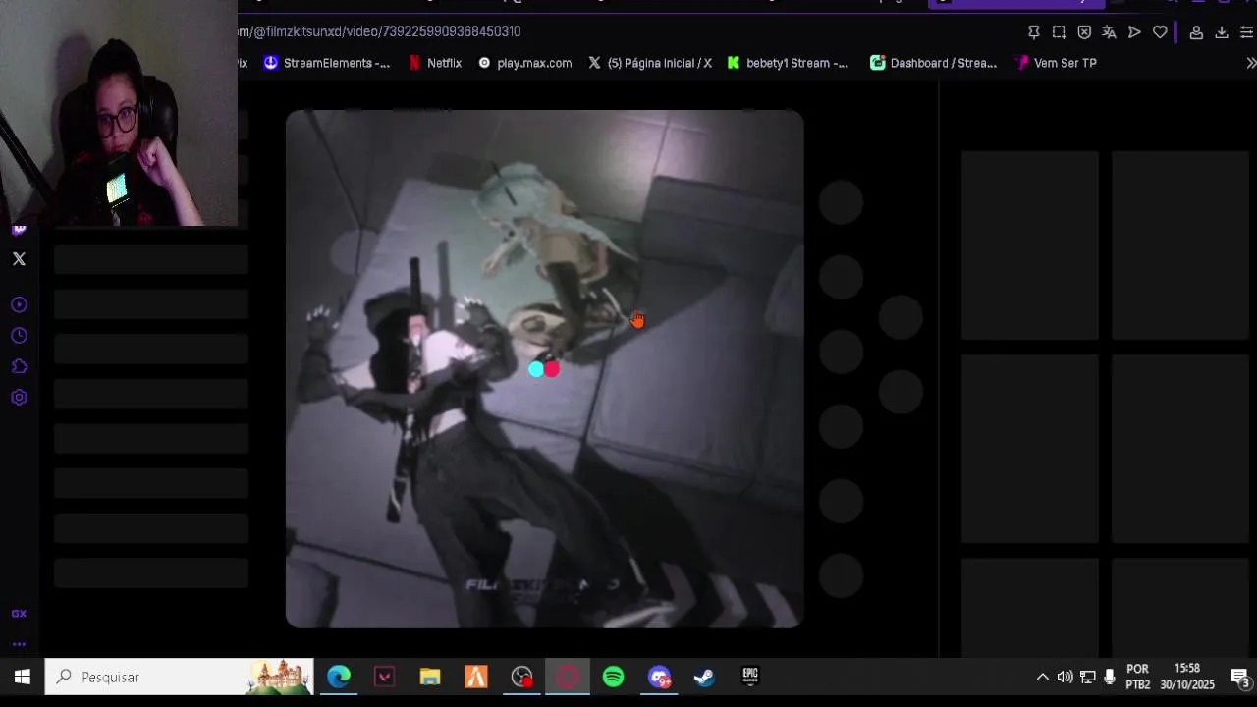
Task: Open the Windows Start menu
Action: [x=22, y=677]
